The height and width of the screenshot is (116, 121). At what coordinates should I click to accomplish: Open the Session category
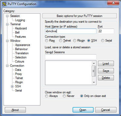tap(15, 16)
